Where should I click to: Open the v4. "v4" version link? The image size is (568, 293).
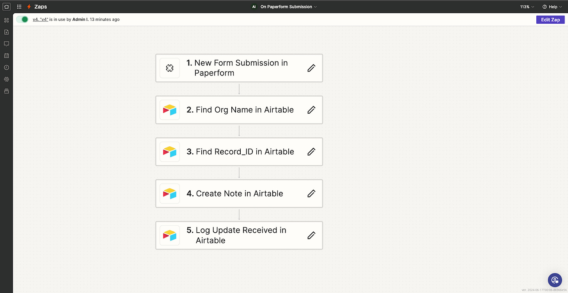tap(41, 19)
